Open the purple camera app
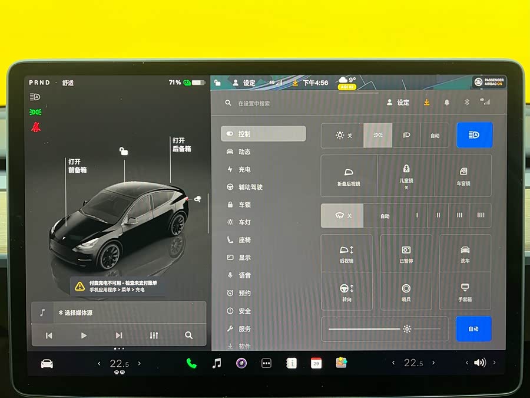Image resolution: width=530 pixels, height=398 pixels. [241, 363]
